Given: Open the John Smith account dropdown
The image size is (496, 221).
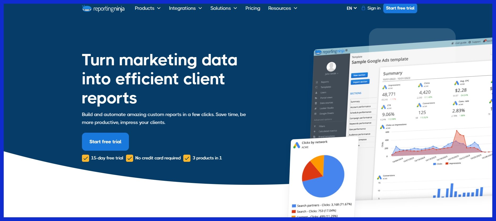Looking at the screenshot, I should click(332, 74).
